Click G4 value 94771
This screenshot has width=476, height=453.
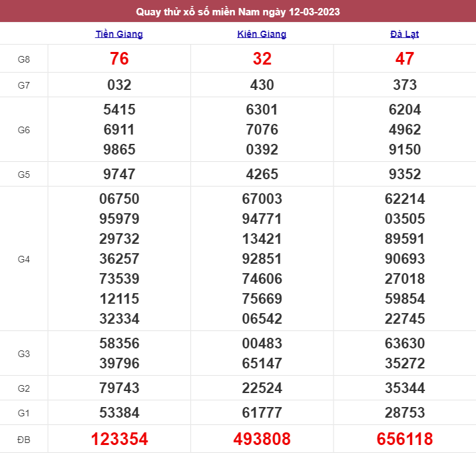[x=262, y=219]
